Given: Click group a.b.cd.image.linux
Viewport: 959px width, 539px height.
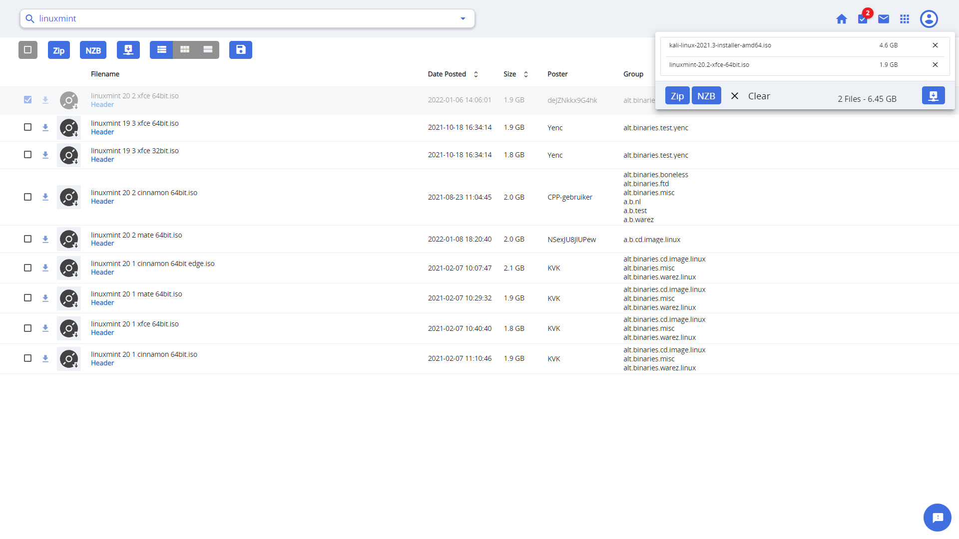Looking at the screenshot, I should point(652,240).
